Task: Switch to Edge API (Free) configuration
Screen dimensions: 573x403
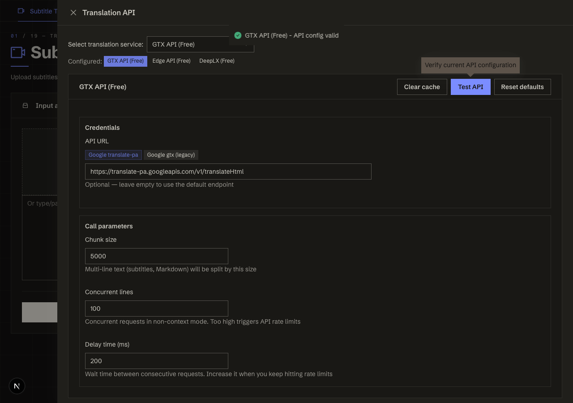Action: pos(171,61)
